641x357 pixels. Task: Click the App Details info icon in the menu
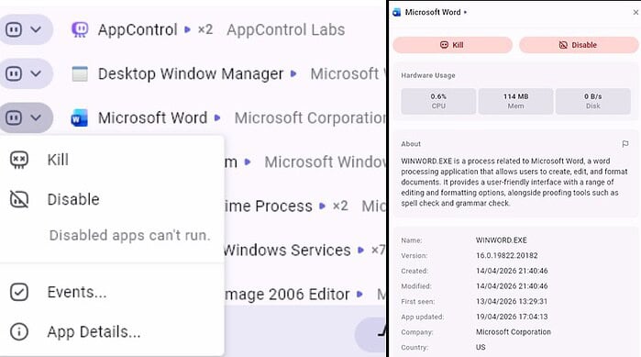(x=19, y=332)
